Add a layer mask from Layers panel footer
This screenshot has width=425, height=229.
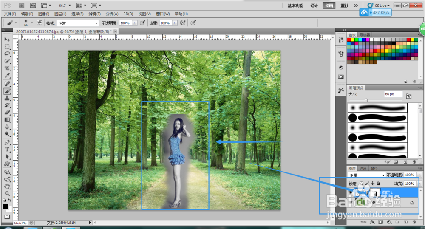(x=380, y=222)
